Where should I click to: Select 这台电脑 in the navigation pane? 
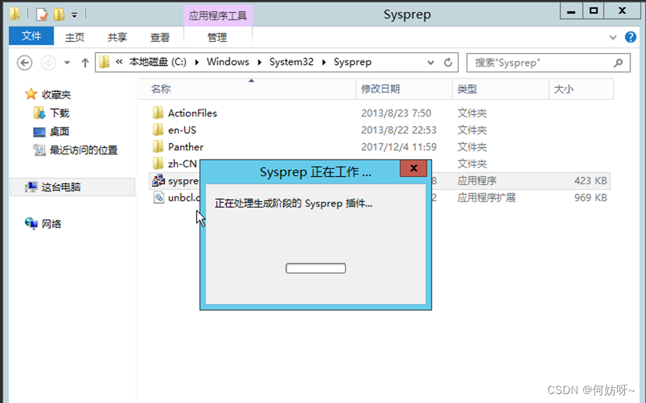coord(61,187)
